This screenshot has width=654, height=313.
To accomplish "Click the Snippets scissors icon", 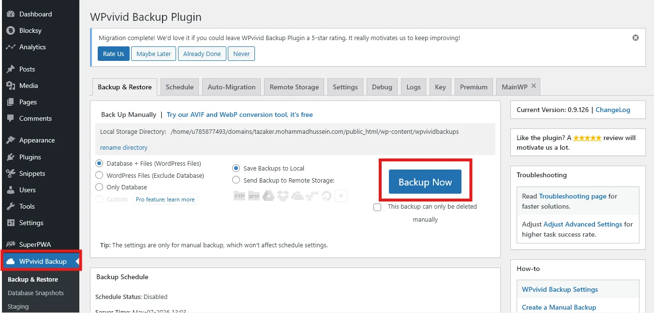I will (x=11, y=173).
